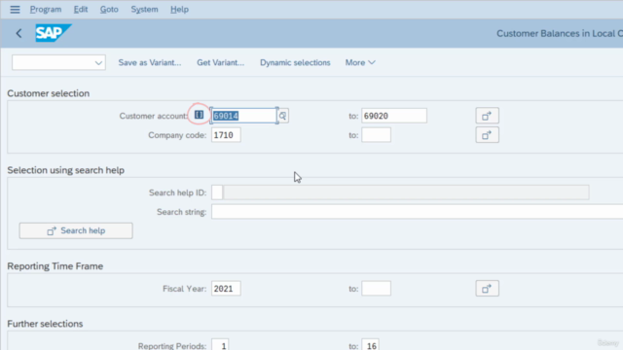The height and width of the screenshot is (350, 623).
Task: Open the Program menu
Action: (x=46, y=9)
